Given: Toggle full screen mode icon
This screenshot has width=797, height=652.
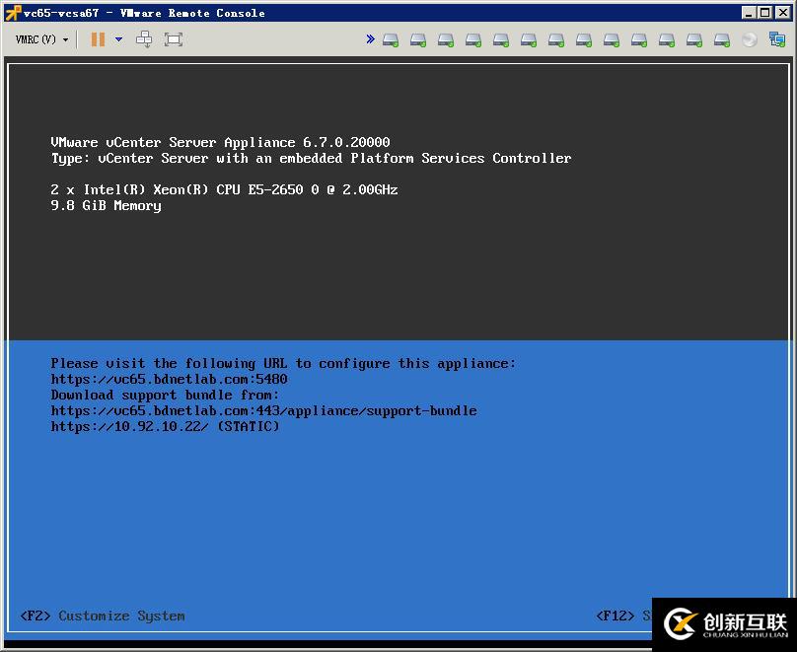Looking at the screenshot, I should pos(174,39).
